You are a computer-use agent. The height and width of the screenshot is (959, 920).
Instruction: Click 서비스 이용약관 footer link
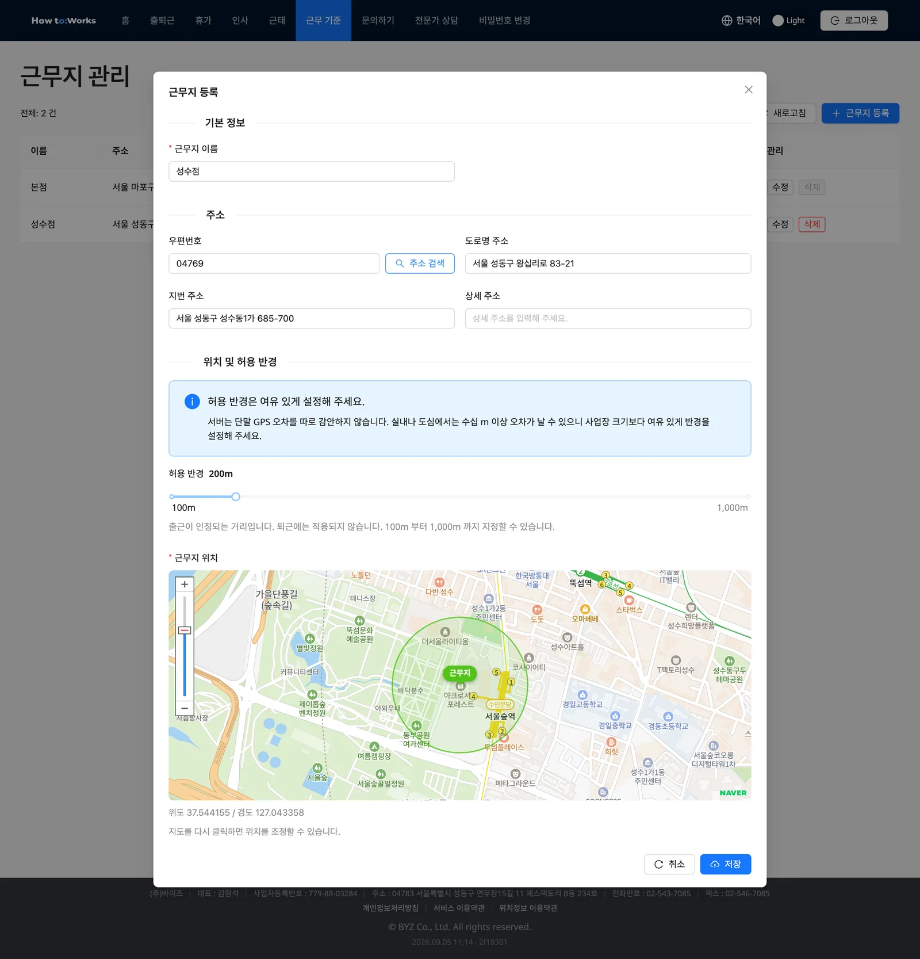coord(459,908)
